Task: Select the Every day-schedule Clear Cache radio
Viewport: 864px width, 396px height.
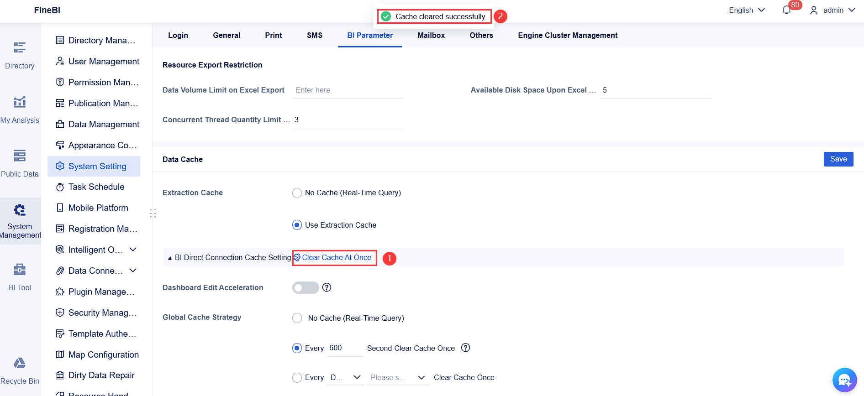Action: click(297, 378)
